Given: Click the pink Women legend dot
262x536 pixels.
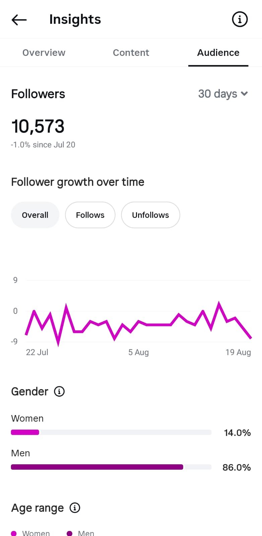Looking at the screenshot, I should coord(14,533).
